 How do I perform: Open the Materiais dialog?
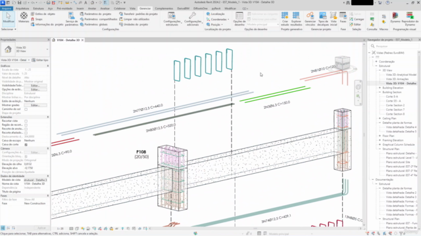tap(24, 18)
